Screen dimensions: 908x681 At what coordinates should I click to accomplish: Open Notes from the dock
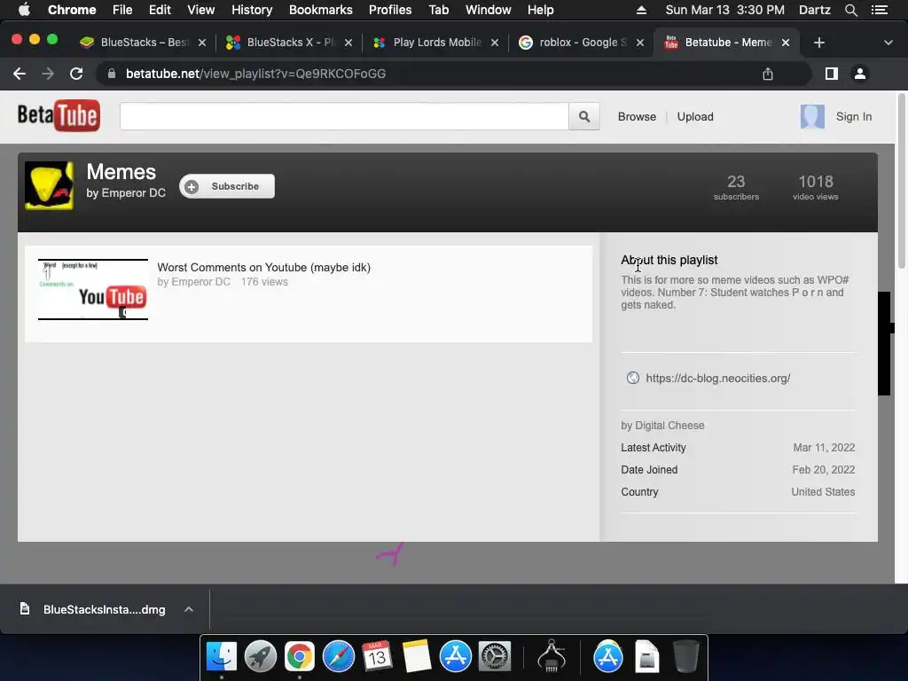[x=417, y=657]
